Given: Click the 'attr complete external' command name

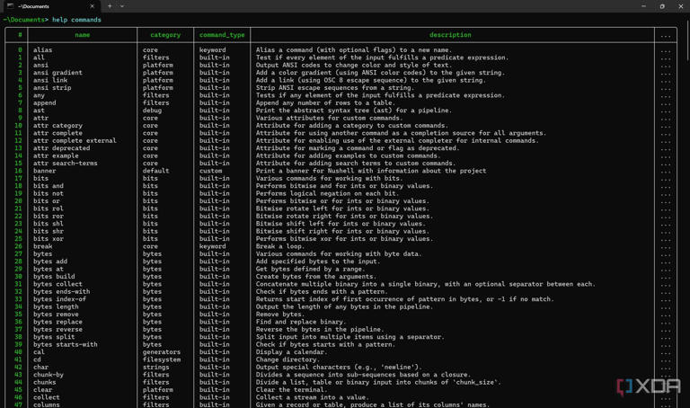Looking at the screenshot, I should [x=75, y=140].
